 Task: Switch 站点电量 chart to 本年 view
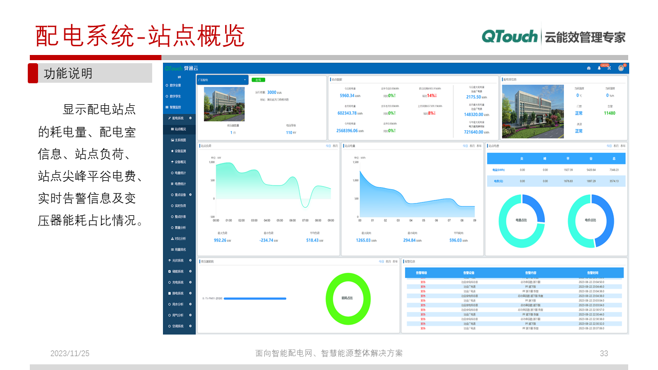click(478, 146)
